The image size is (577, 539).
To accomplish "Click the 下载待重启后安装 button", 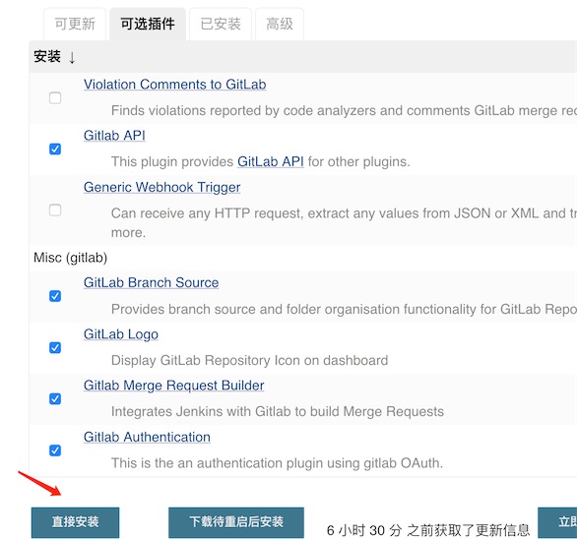I will [236, 522].
